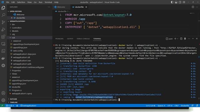Change encoding via UTF-8 status item
This screenshot has width=200, height=112.
point(170,105)
